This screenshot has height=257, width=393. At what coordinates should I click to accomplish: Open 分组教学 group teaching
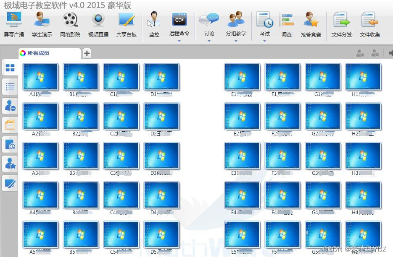click(x=236, y=24)
